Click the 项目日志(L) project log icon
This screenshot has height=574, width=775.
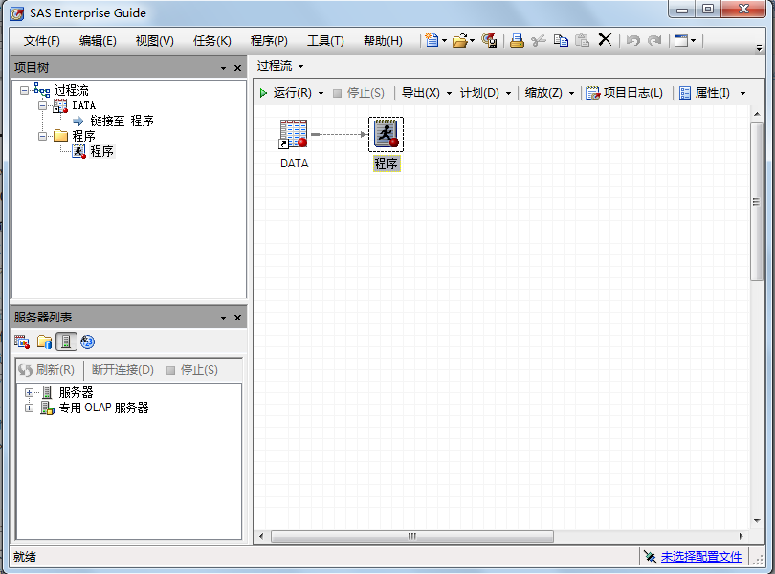pyautogui.click(x=592, y=93)
